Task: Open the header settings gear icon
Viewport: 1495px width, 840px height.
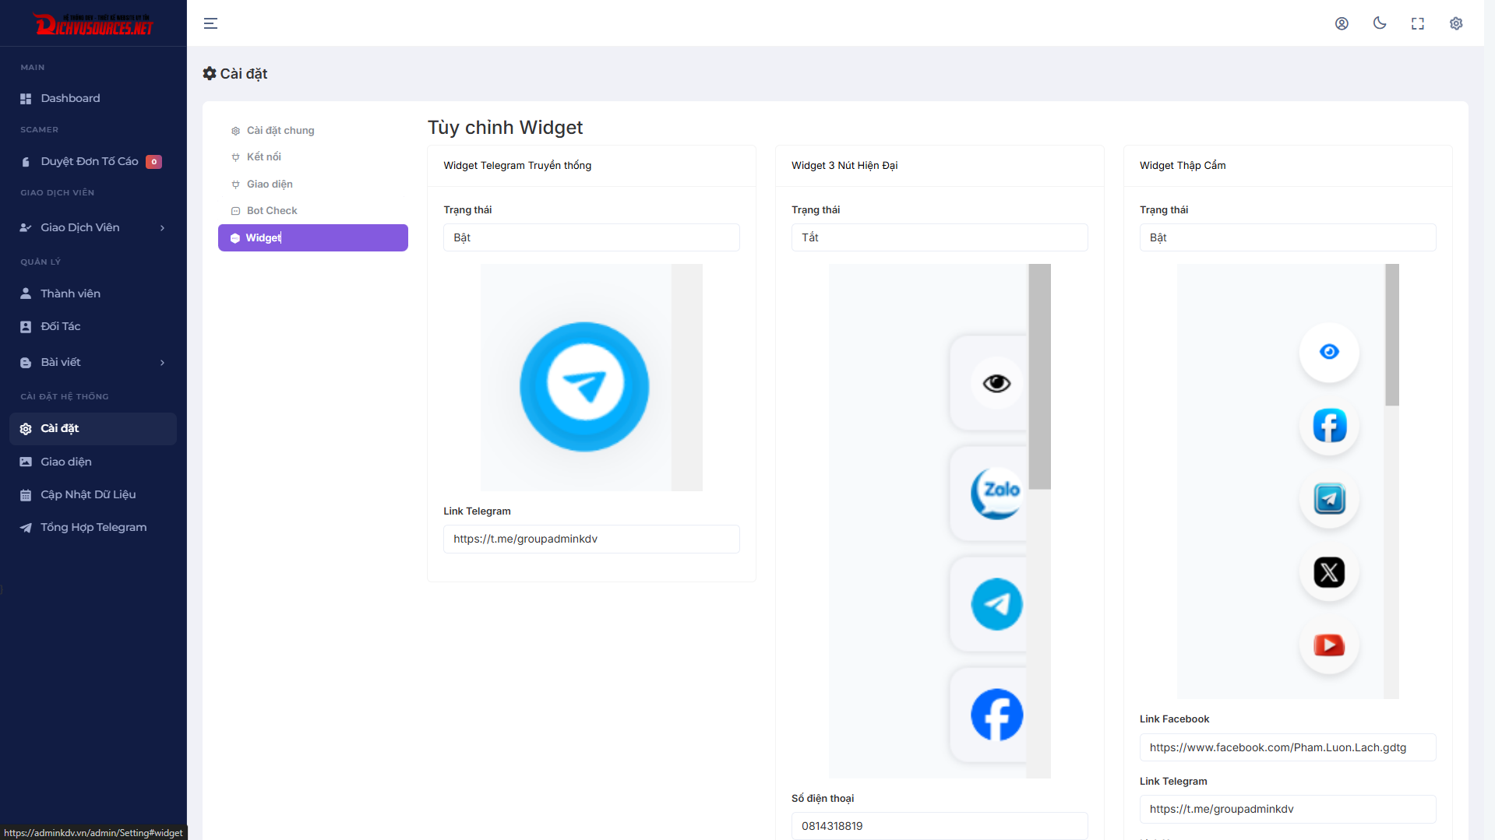Action: tap(1456, 23)
